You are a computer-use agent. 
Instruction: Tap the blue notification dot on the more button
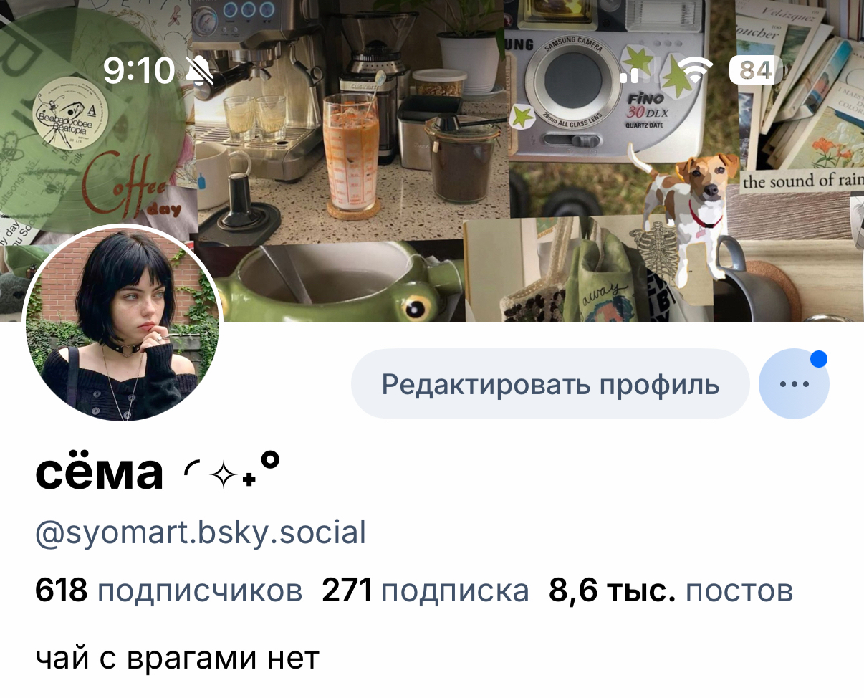[819, 359]
